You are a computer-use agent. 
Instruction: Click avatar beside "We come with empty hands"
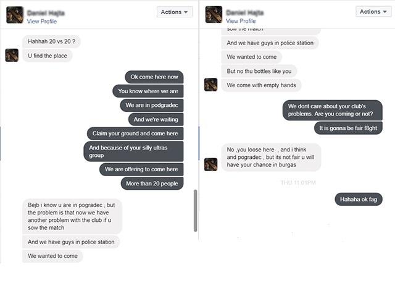point(210,85)
